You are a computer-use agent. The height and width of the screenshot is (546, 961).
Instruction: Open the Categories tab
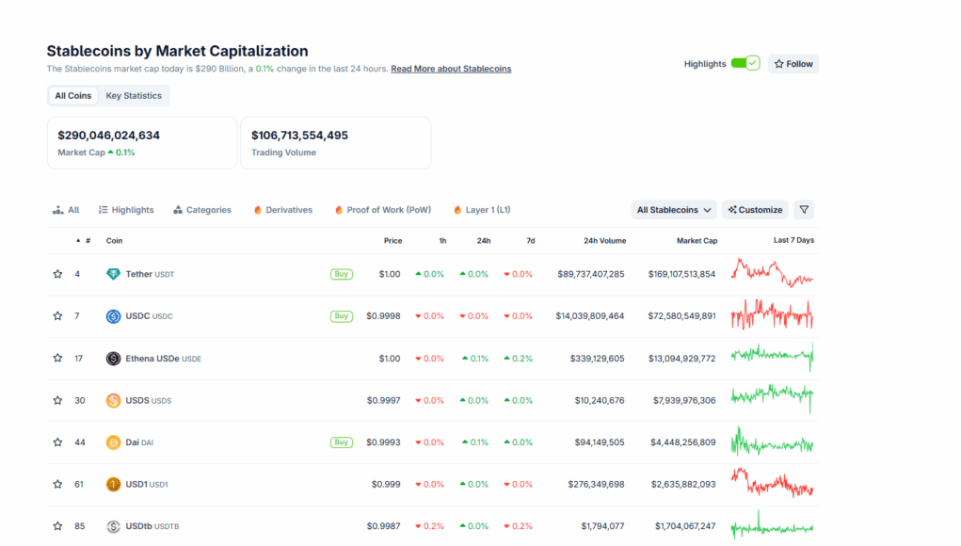click(202, 210)
